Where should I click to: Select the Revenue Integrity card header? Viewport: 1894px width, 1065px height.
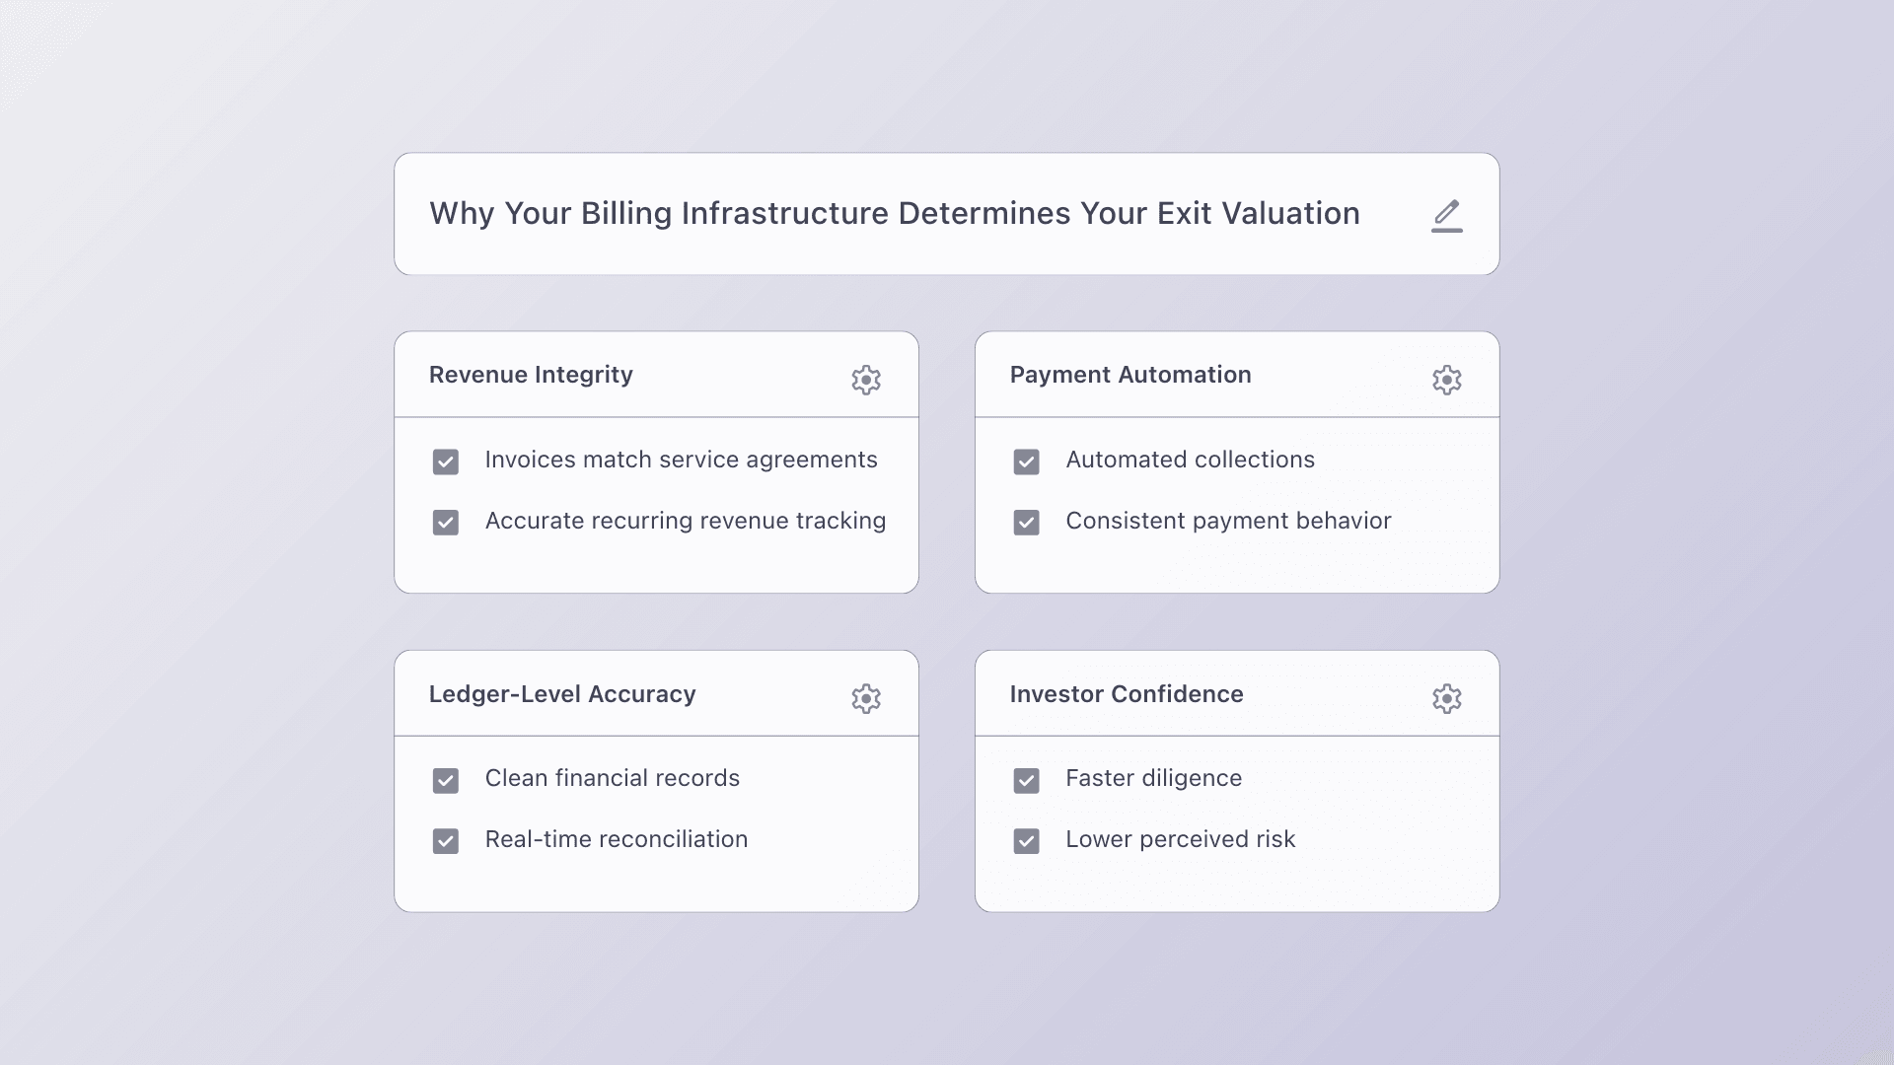click(x=531, y=375)
